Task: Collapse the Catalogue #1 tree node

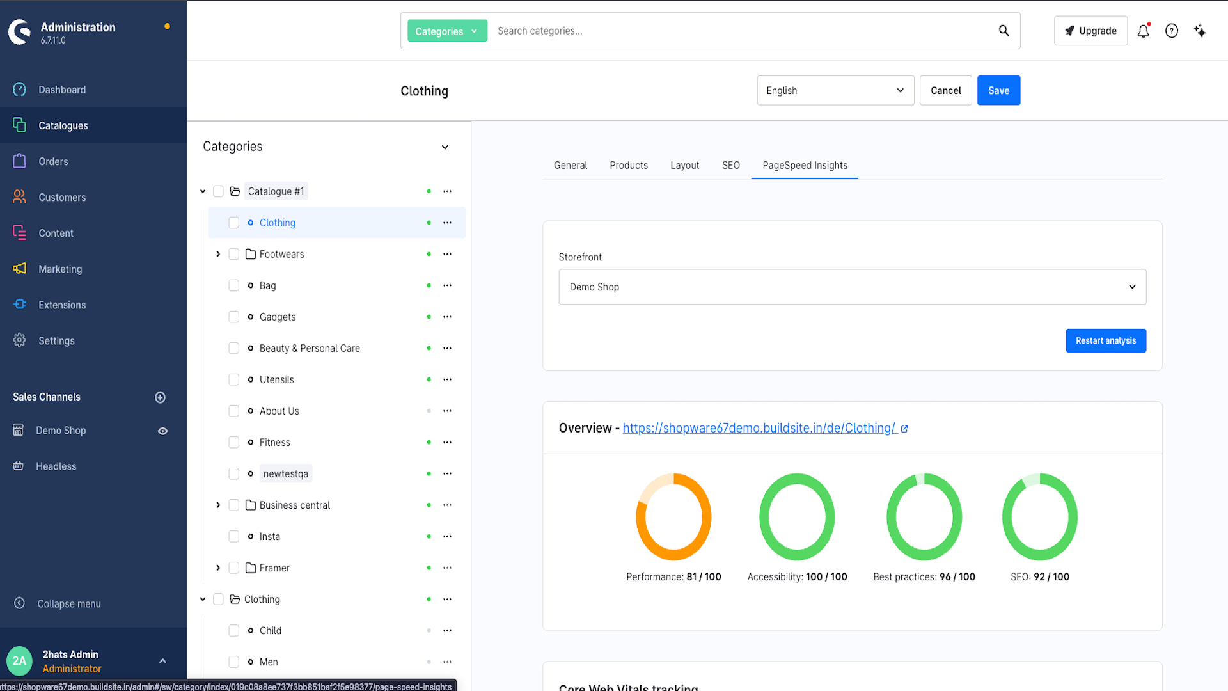Action: [203, 191]
